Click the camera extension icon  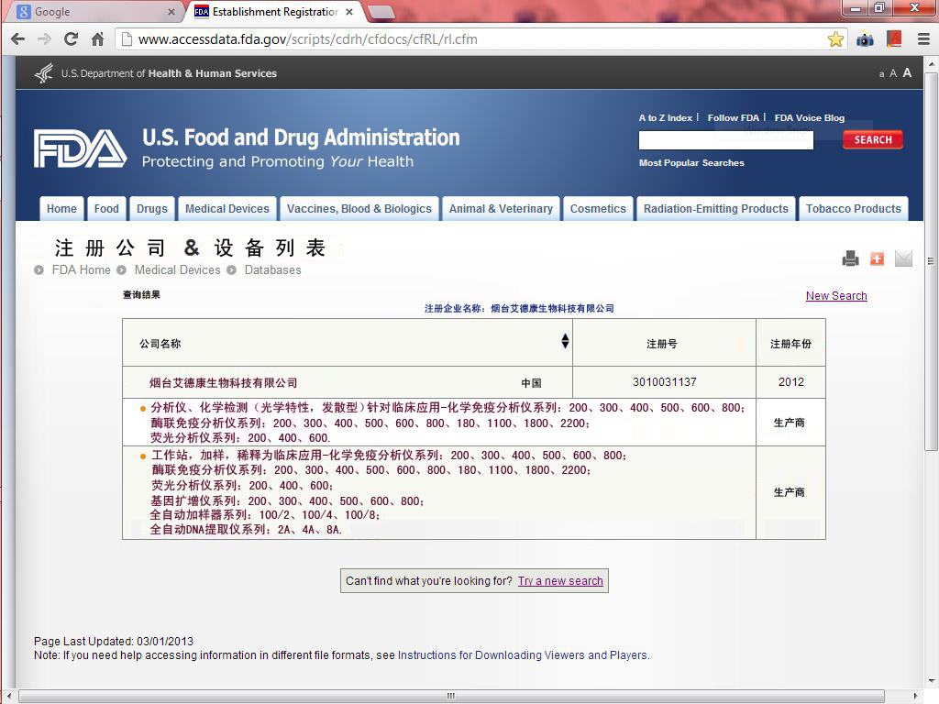pos(865,40)
